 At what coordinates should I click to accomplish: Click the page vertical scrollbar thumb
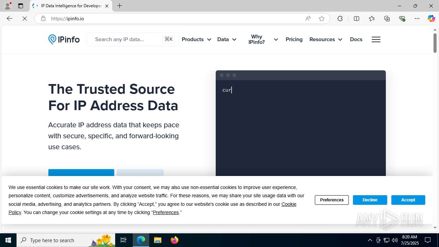pyautogui.click(x=435, y=43)
